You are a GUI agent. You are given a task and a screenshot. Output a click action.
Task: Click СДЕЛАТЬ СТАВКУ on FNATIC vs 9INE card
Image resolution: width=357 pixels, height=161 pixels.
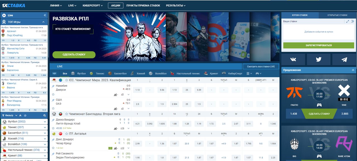(x=319, y=114)
